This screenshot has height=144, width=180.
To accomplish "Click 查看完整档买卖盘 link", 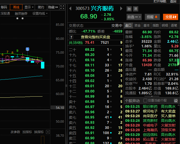I will [95, 37].
